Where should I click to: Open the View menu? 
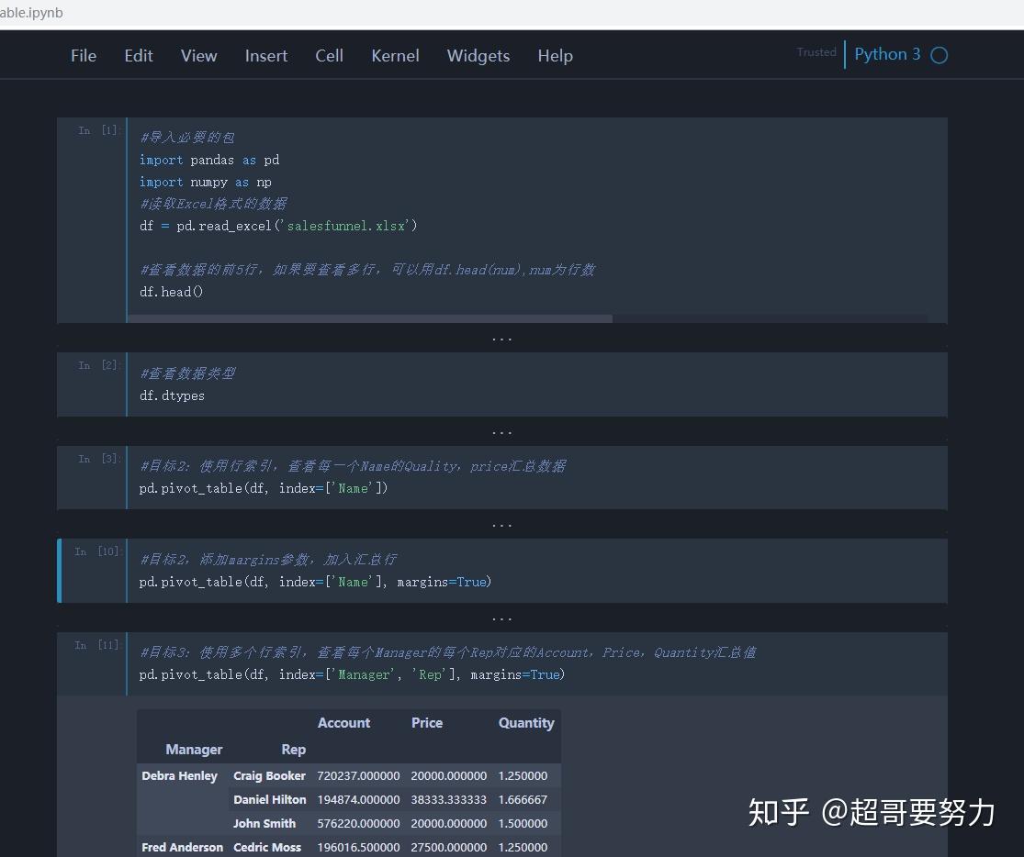click(x=198, y=55)
